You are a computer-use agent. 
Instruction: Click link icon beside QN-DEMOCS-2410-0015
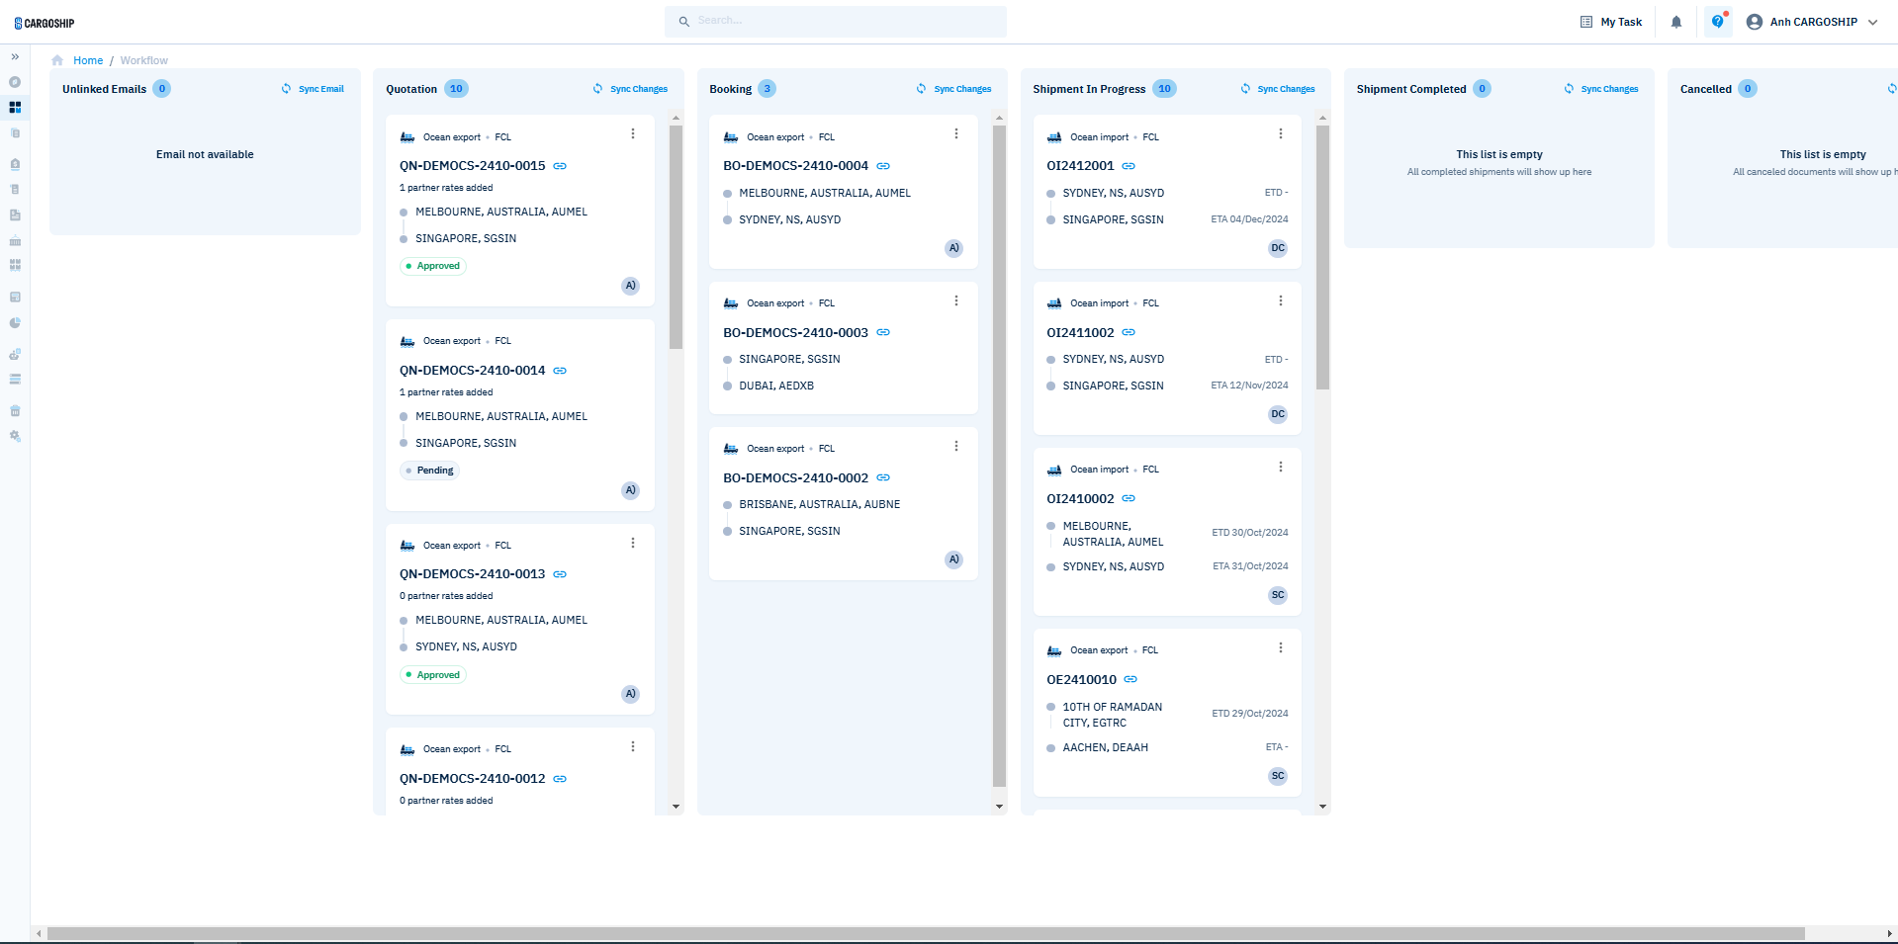pyautogui.click(x=560, y=166)
